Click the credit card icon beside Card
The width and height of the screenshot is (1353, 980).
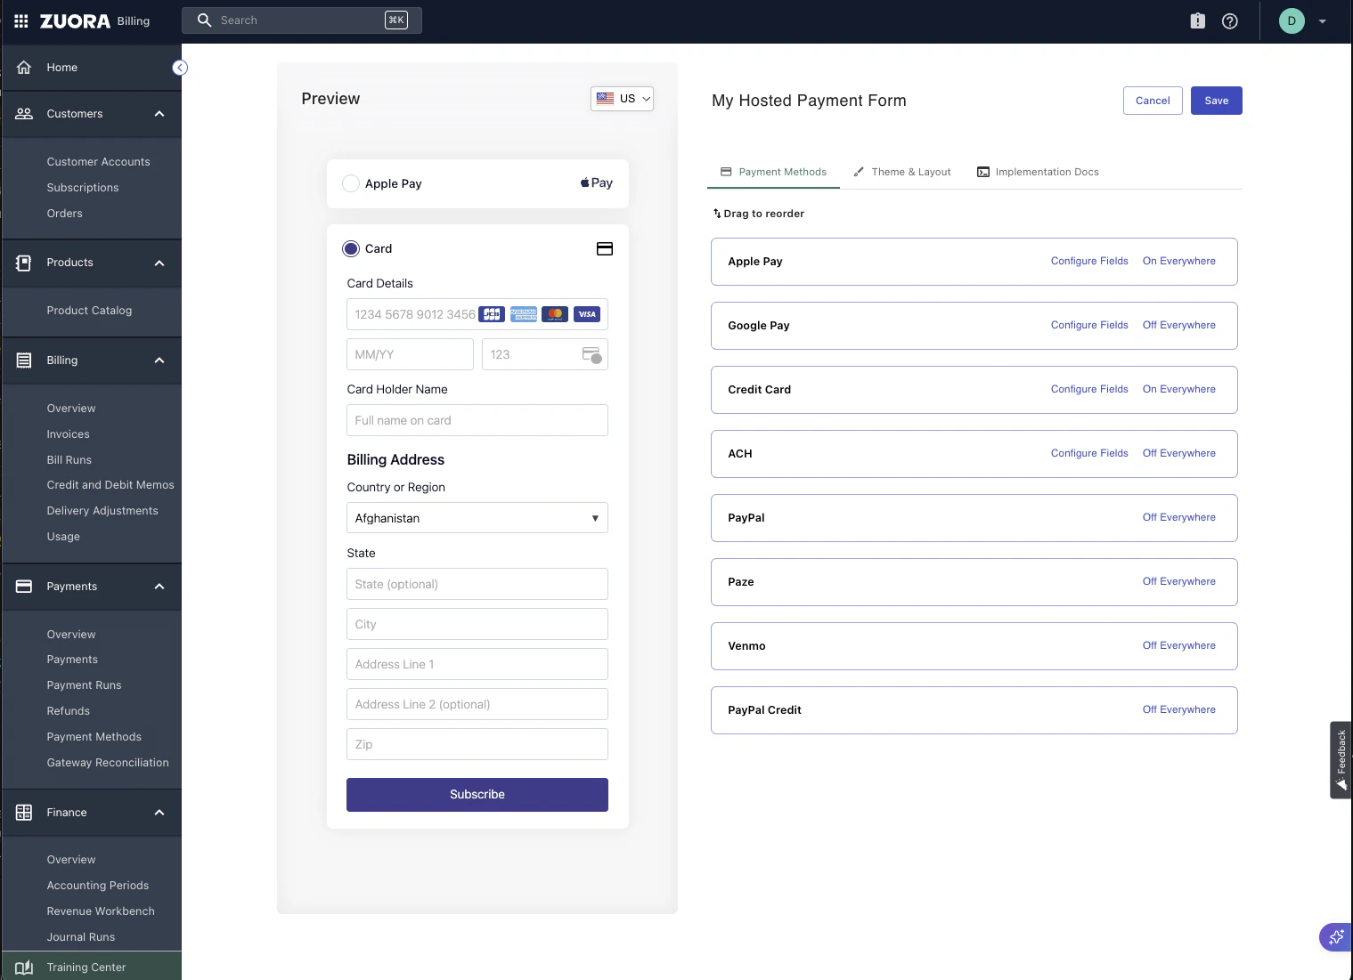(605, 249)
